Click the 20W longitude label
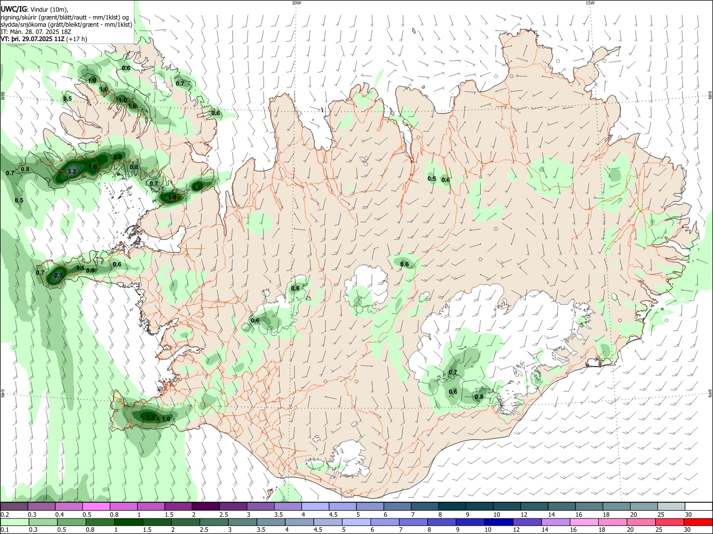The image size is (713, 534). click(296, 3)
